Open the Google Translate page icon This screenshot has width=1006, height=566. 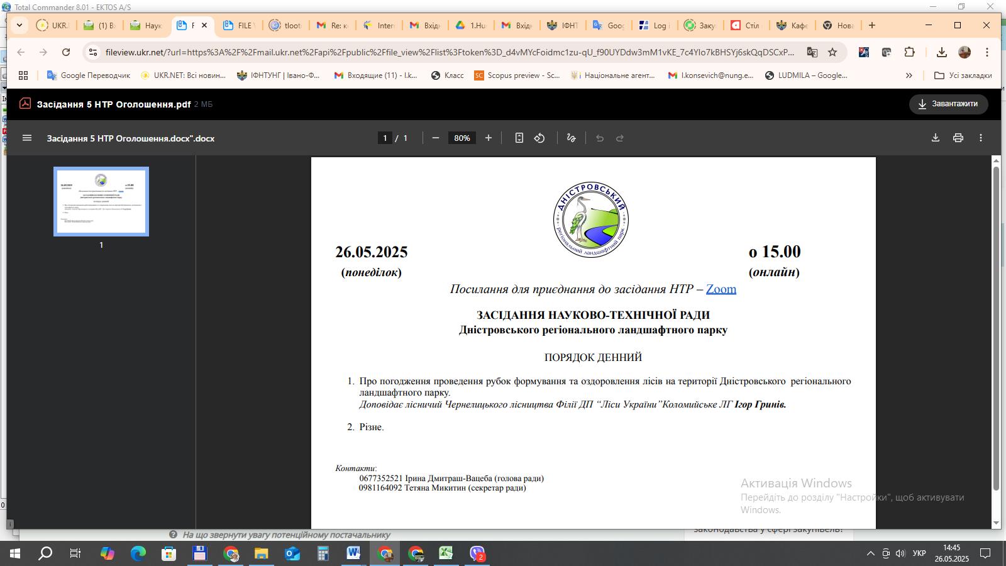812,52
